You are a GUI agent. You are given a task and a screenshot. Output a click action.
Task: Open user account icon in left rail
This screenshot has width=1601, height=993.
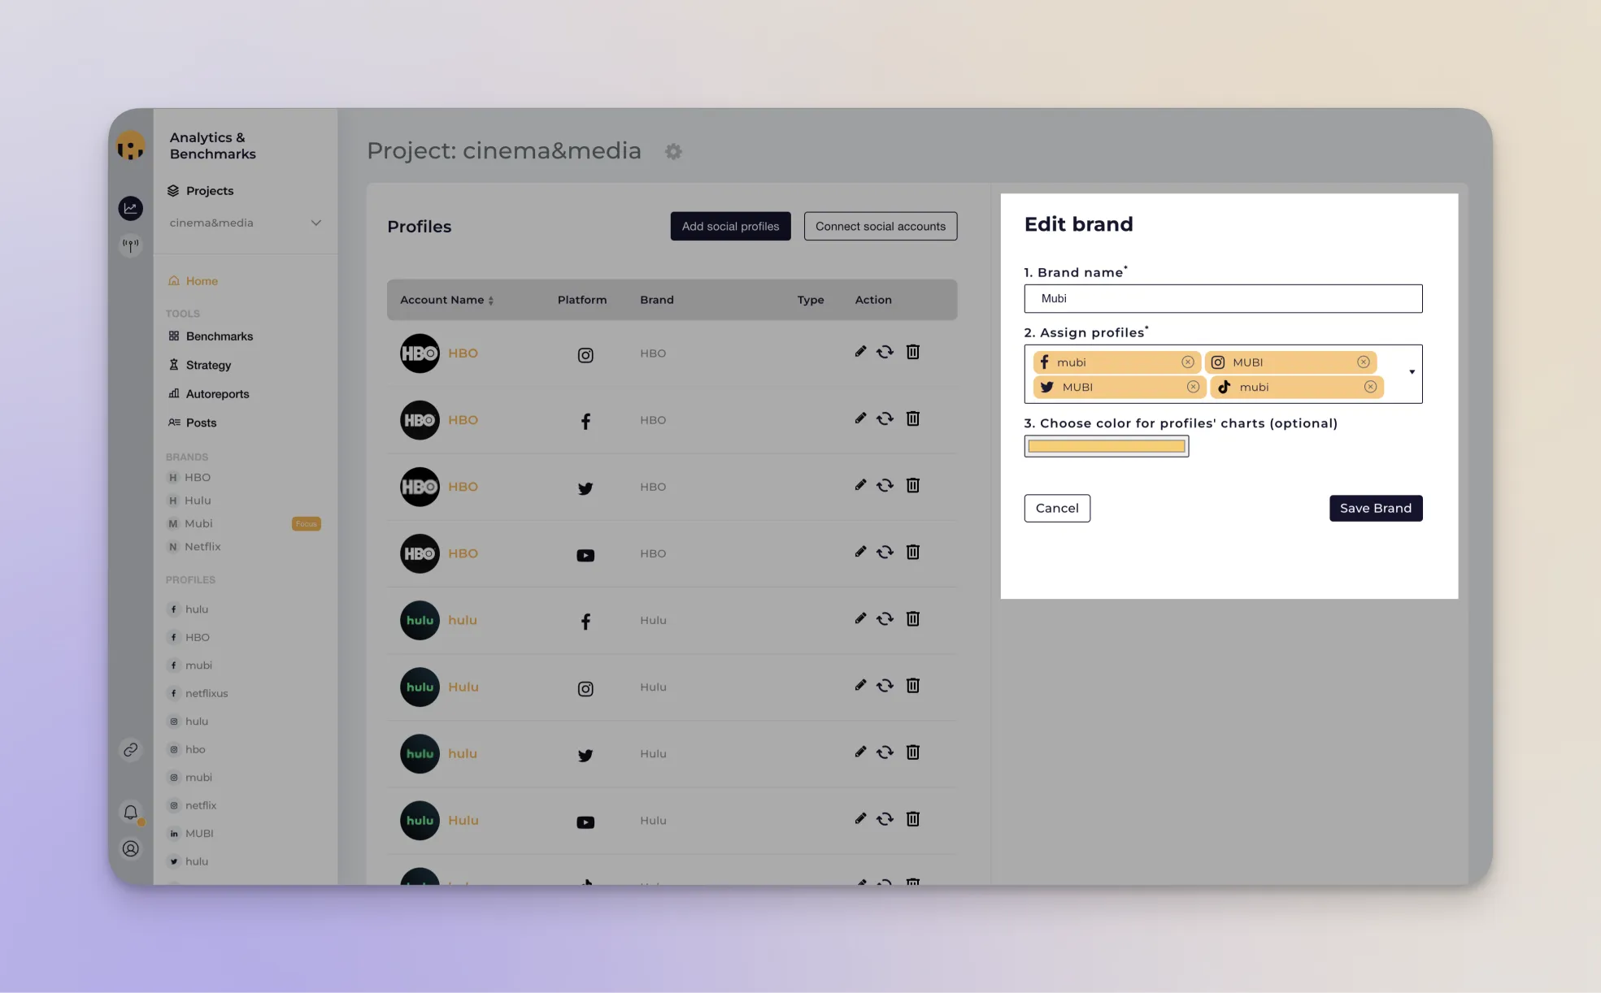tap(130, 849)
